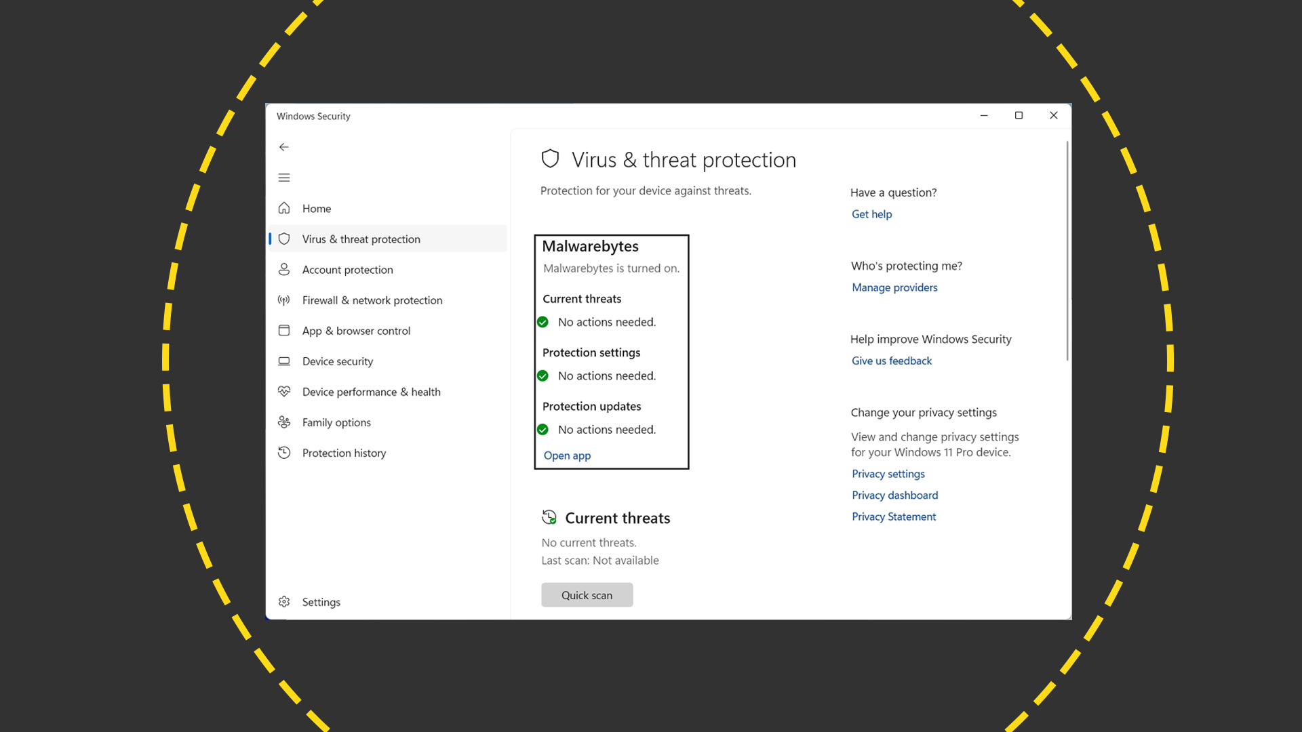
Task: Click the Quick scan button
Action: 586,594
